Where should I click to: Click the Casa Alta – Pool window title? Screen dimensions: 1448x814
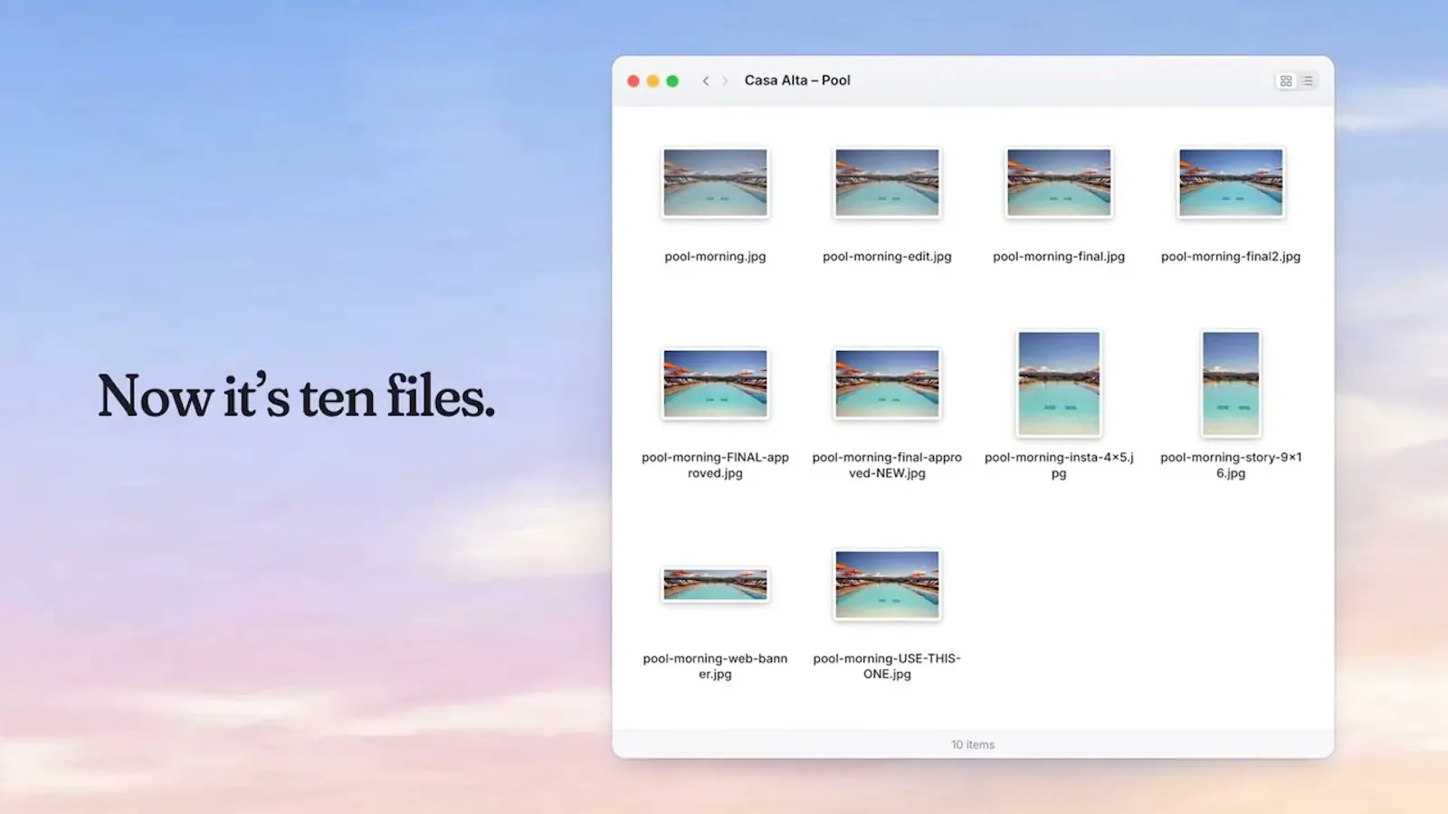tap(797, 80)
